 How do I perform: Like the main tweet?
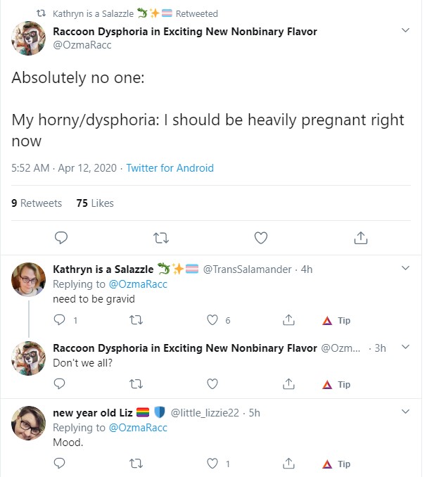tap(261, 238)
